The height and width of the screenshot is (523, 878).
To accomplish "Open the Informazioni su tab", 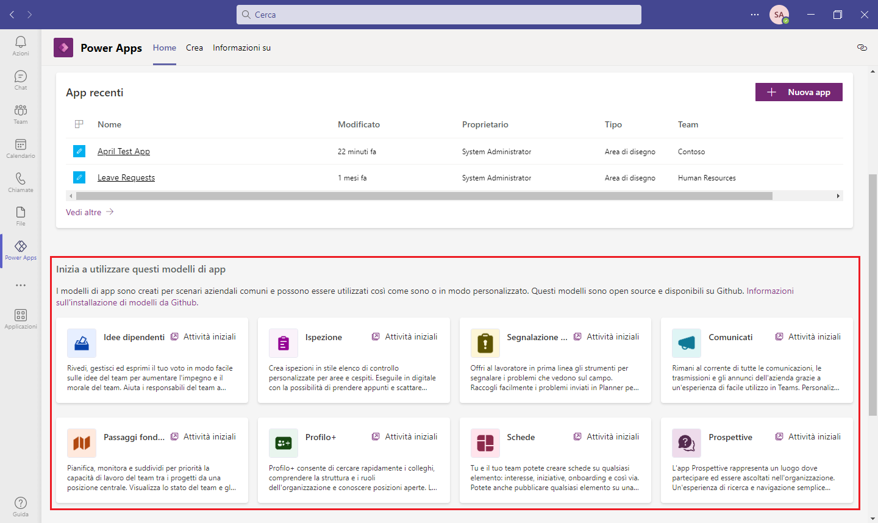I will [241, 48].
